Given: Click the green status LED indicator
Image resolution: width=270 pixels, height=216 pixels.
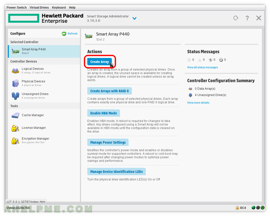Looking at the screenshot, I should pos(253,208).
